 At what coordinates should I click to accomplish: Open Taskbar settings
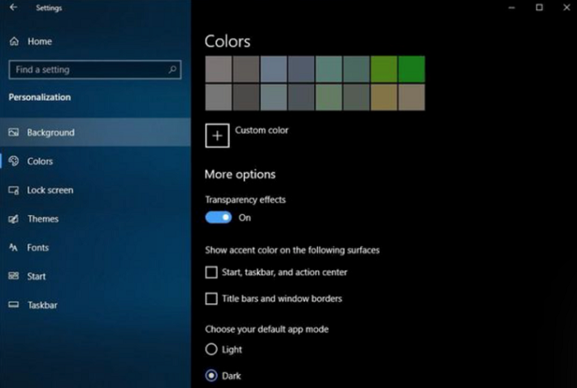[x=96, y=305]
